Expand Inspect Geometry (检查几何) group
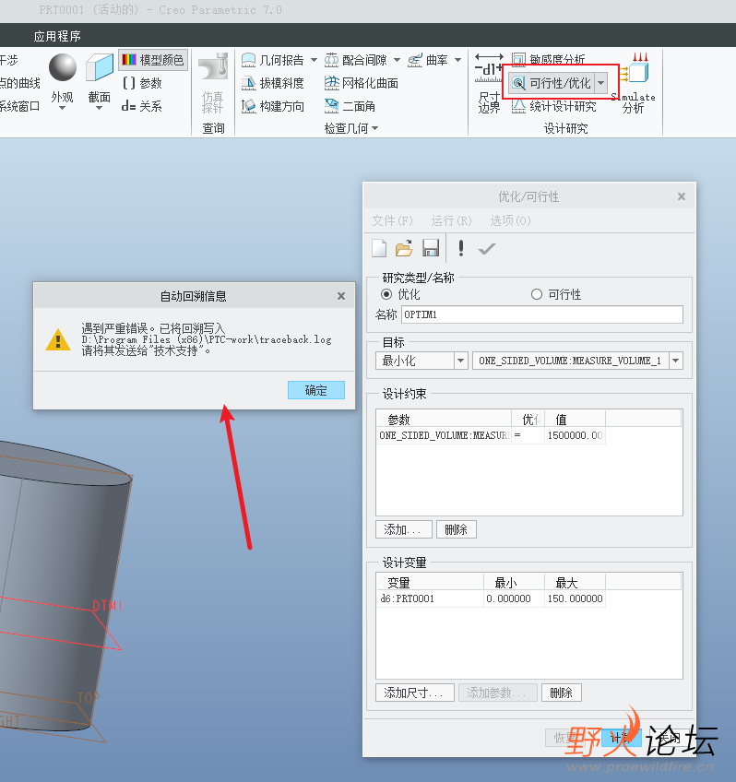 click(x=351, y=129)
